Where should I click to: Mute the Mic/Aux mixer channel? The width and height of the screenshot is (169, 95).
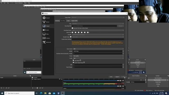point(120,86)
